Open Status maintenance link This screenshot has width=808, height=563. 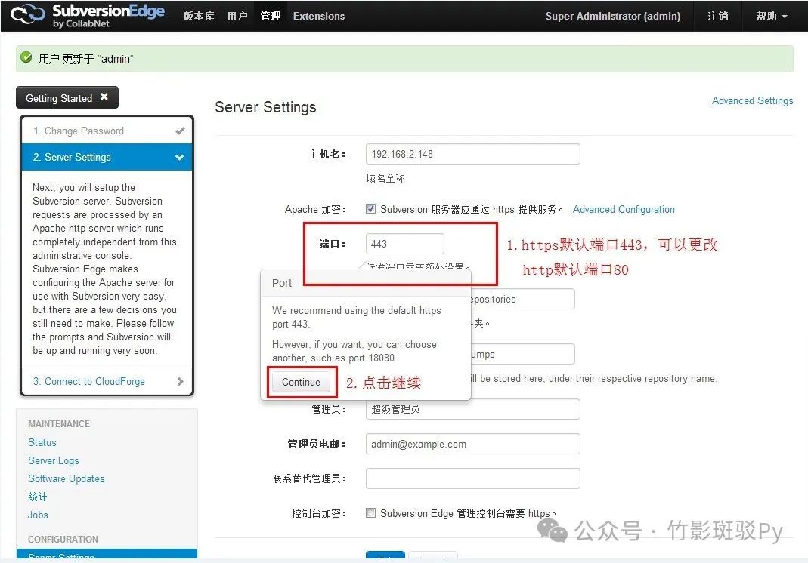pyautogui.click(x=42, y=442)
